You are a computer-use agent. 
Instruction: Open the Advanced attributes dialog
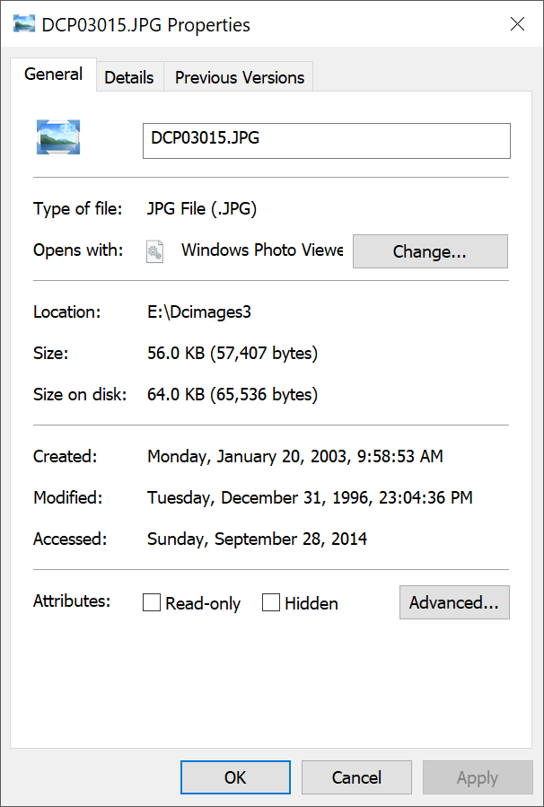click(453, 601)
